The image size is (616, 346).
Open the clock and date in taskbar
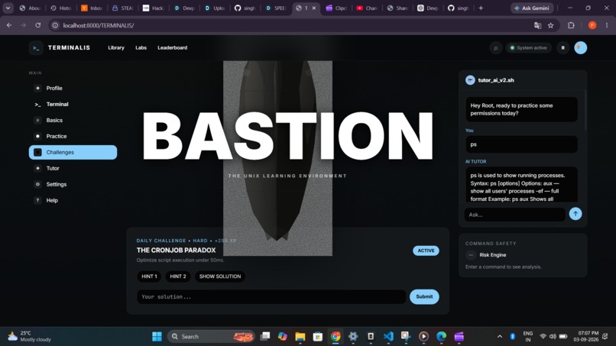coord(585,336)
